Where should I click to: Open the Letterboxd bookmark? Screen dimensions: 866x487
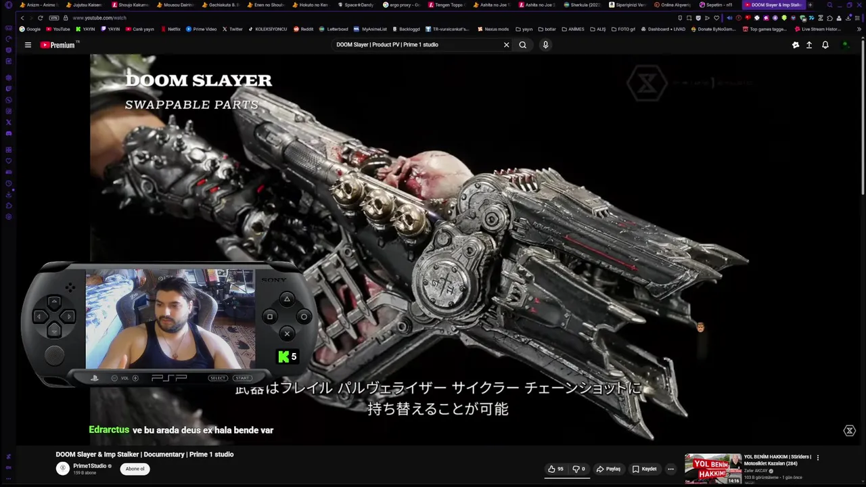click(334, 29)
